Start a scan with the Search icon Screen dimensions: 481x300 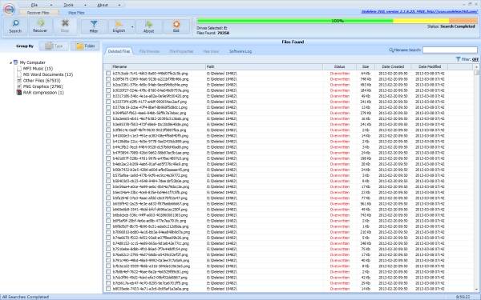15,23
